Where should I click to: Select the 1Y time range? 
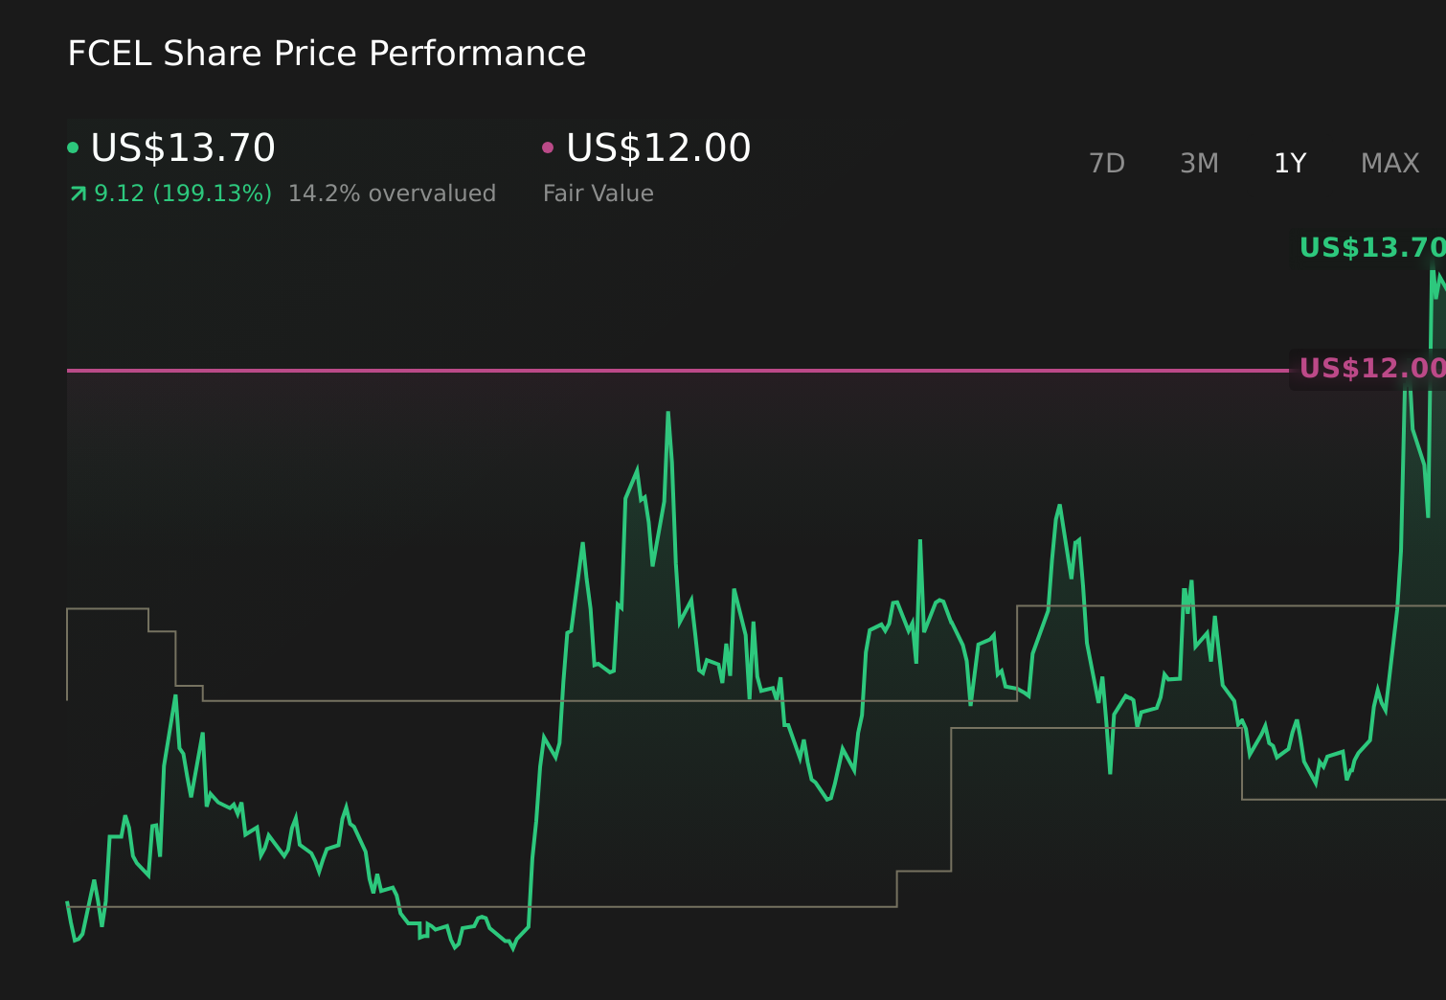click(x=1290, y=164)
